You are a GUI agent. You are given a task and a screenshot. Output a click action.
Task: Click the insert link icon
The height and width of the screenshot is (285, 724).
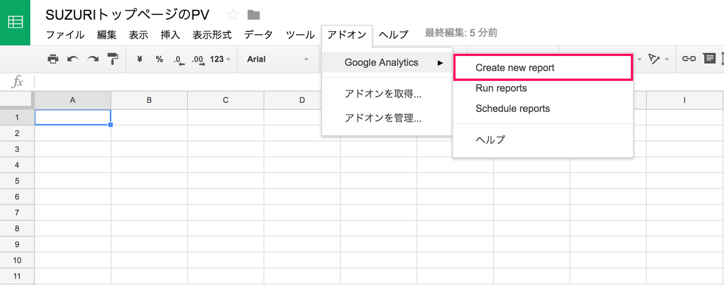688,59
